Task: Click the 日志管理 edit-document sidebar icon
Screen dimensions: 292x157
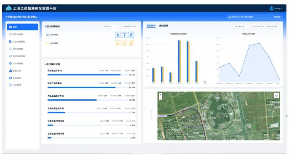Action: 11,85
